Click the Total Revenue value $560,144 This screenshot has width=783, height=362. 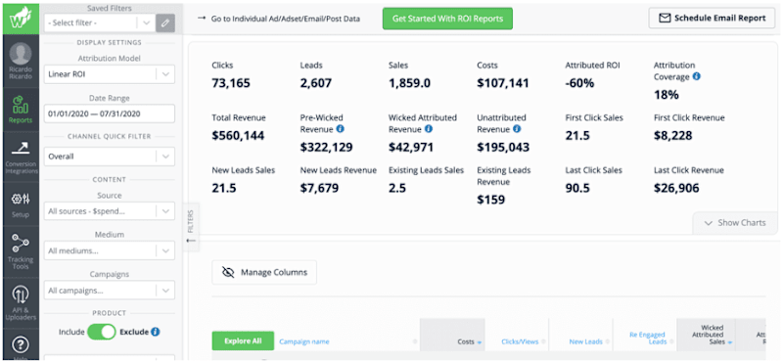pyautogui.click(x=238, y=136)
